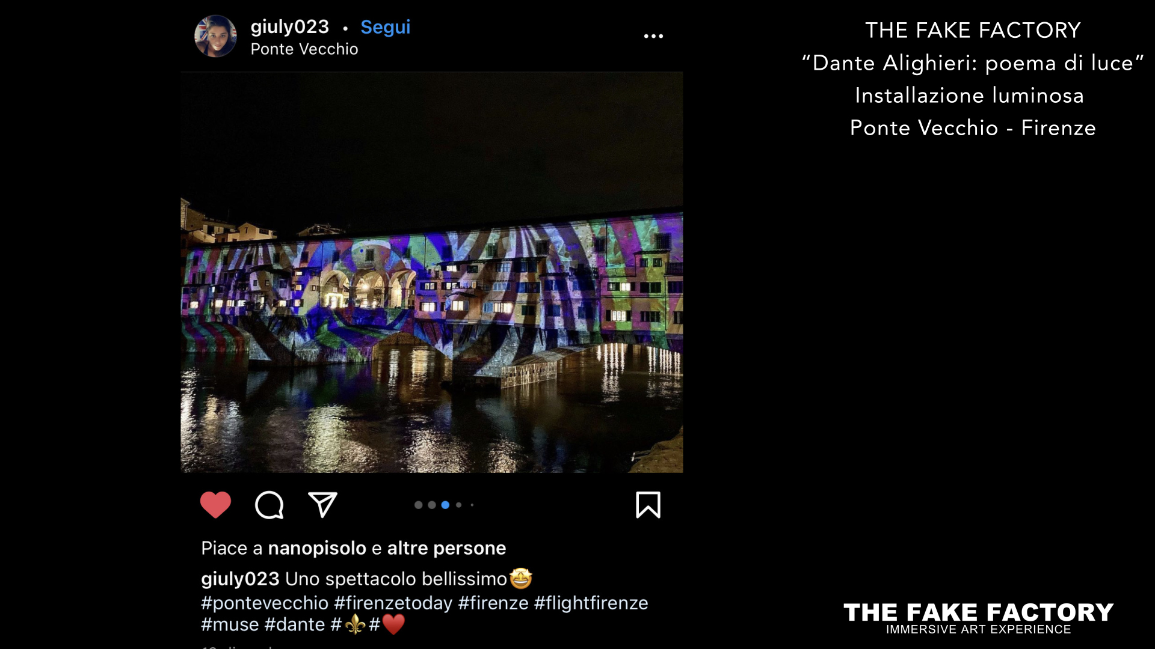1155x649 pixels.
Task: View the nanopisolo profile from likes
Action: click(317, 548)
